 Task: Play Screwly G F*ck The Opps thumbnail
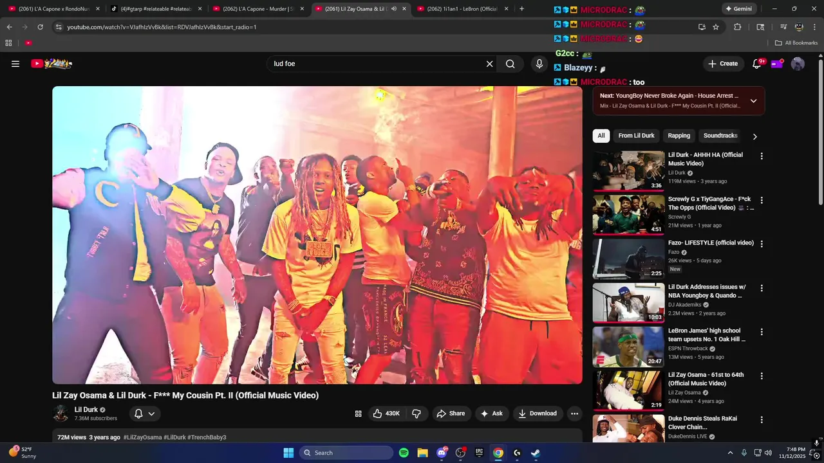(628, 214)
